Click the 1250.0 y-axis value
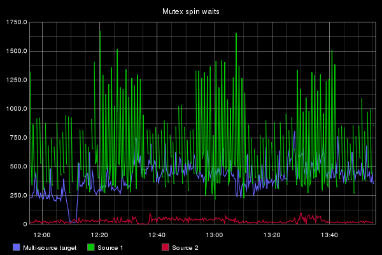The height and width of the screenshot is (255, 382). [15, 80]
